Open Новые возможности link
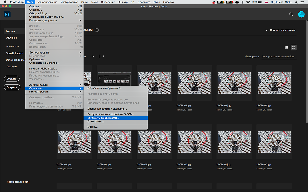The image size is (308, 192). pos(18,182)
